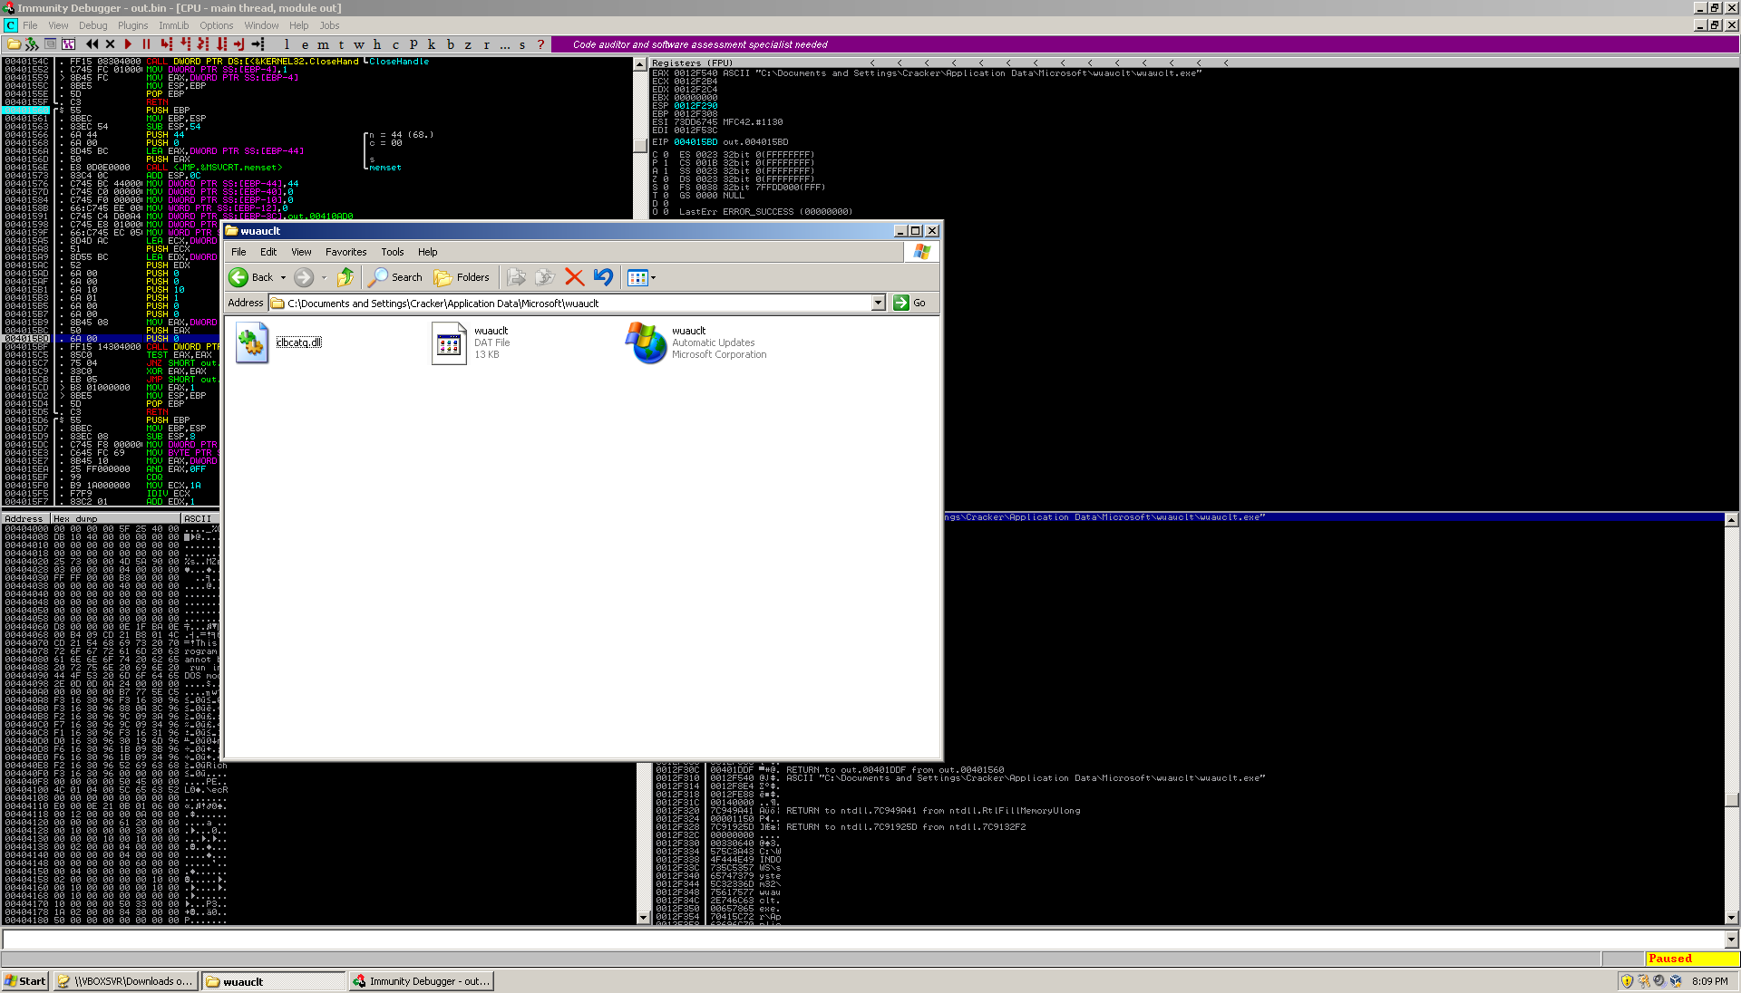Open Favorites menu in wuauclt window
Viewport: 1741px width, 993px height.
pyautogui.click(x=346, y=252)
